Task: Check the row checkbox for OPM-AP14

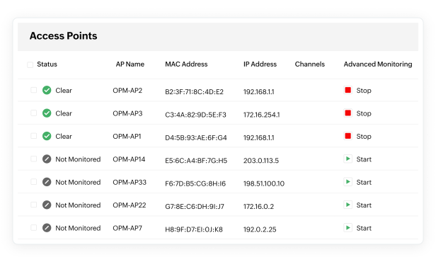Action: pyautogui.click(x=34, y=159)
